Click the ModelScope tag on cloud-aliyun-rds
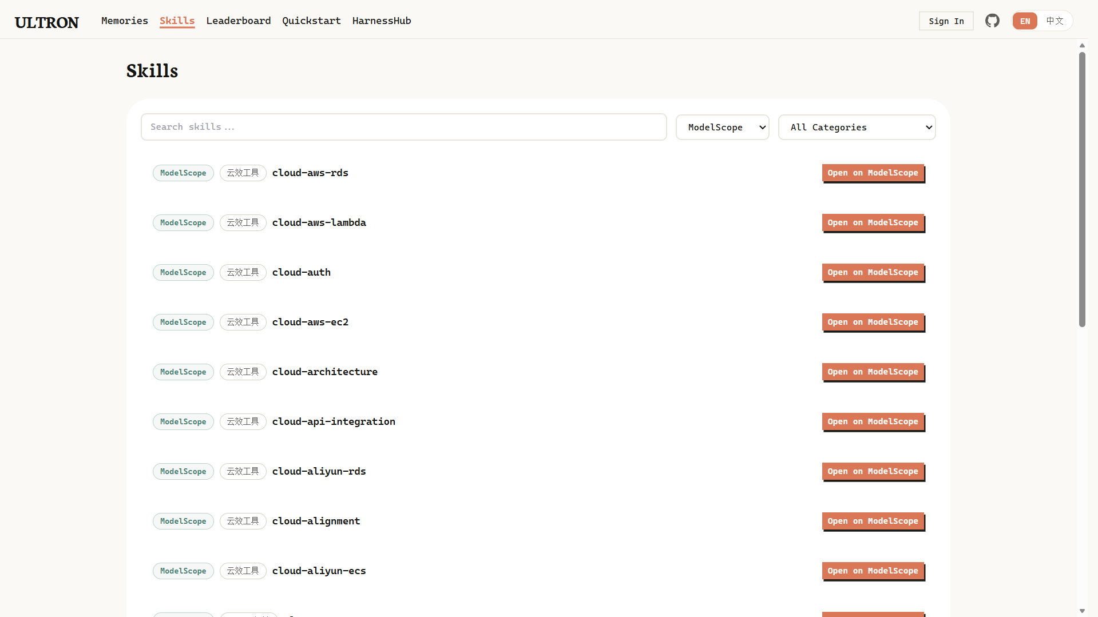Viewport: 1098px width, 617px height. coord(183,471)
